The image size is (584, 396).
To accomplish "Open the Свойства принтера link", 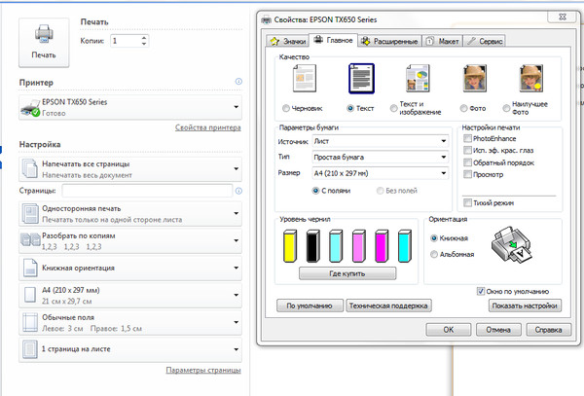I will pyautogui.click(x=207, y=127).
